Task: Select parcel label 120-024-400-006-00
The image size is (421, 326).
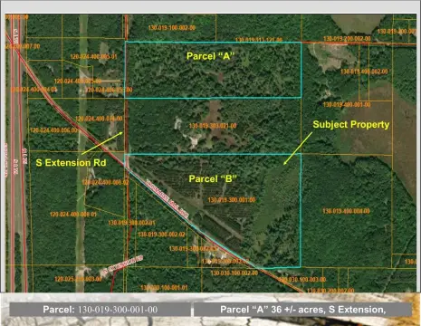Action: (x=53, y=130)
